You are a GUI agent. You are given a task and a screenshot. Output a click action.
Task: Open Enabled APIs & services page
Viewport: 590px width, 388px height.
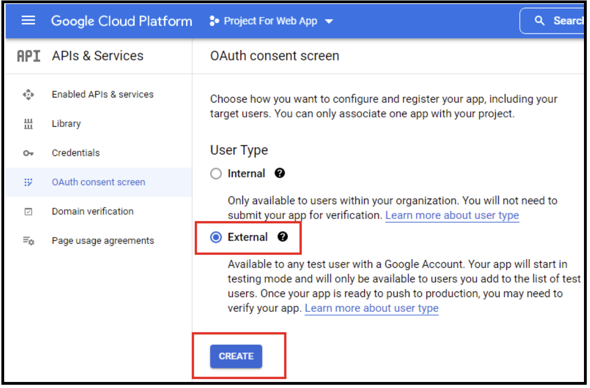click(102, 95)
